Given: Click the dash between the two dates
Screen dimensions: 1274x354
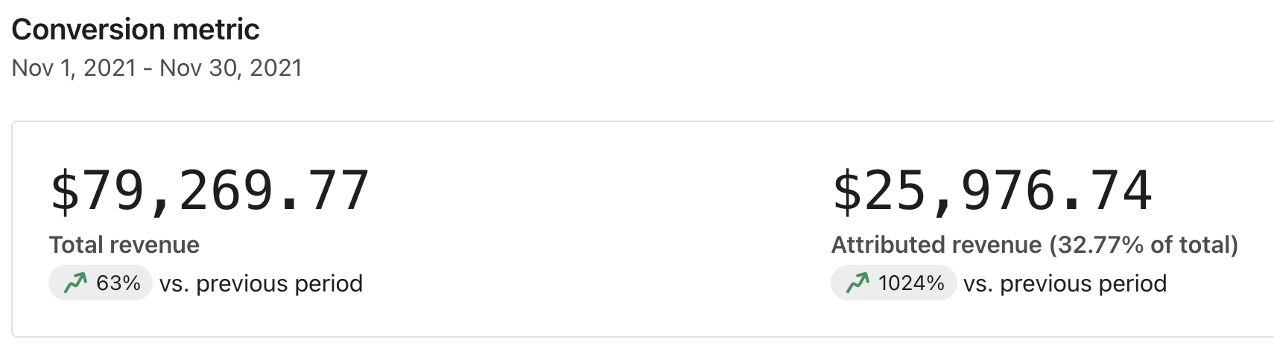Looking at the screenshot, I should (148, 68).
